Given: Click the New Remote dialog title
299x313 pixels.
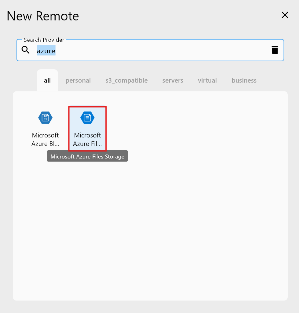Looking at the screenshot, I should (42, 16).
